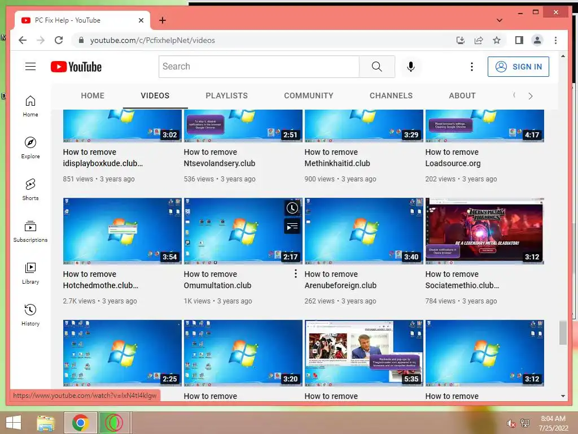The height and width of the screenshot is (434, 578).
Task: Click the 3:20 duration video thumbnail
Action: [243, 353]
